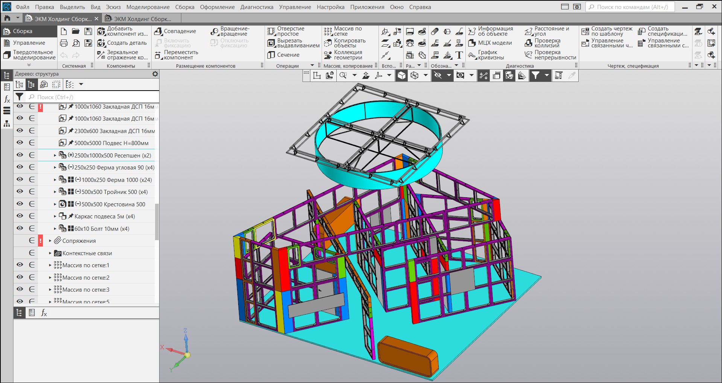Hide the 5000x5000 Подвес H=800мм component

pos(20,143)
